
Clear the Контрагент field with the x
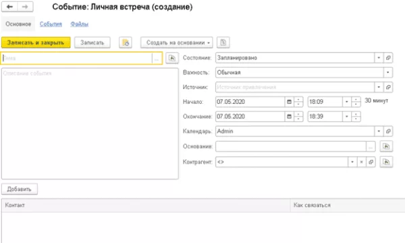(361, 162)
